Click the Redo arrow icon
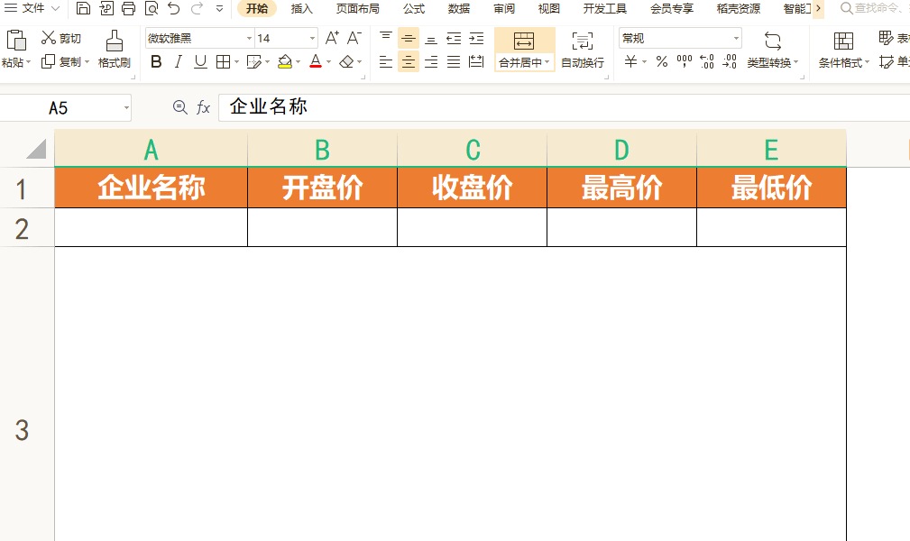The image size is (910, 541). pos(197,8)
